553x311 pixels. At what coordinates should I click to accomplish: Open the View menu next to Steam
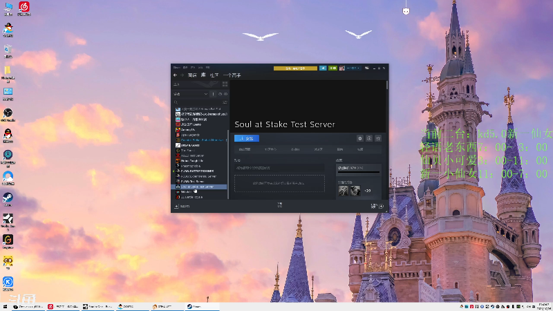point(185,67)
